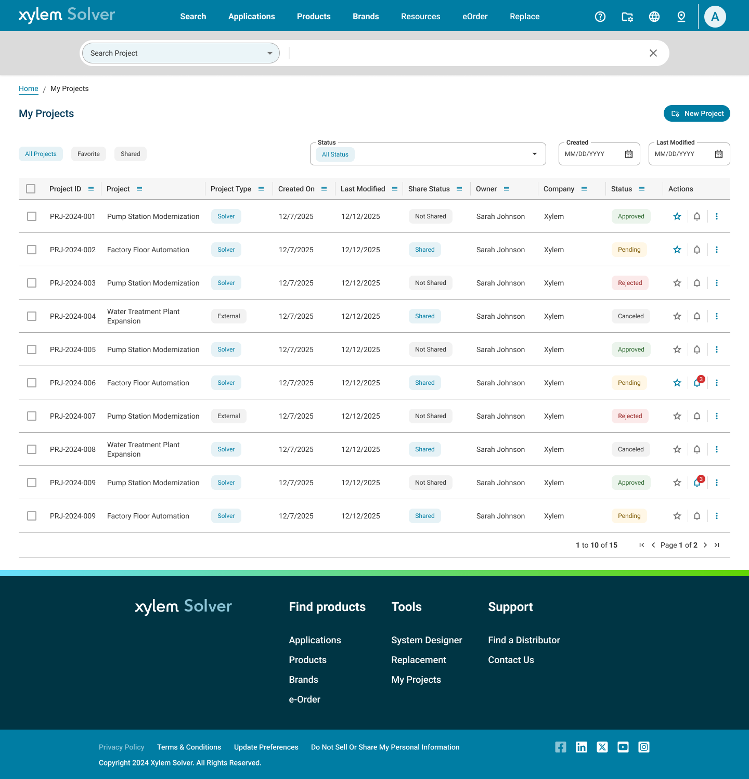This screenshot has width=749, height=779.
Task: Open the actions menu for PRJ-2024-001
Action: pyautogui.click(x=717, y=216)
